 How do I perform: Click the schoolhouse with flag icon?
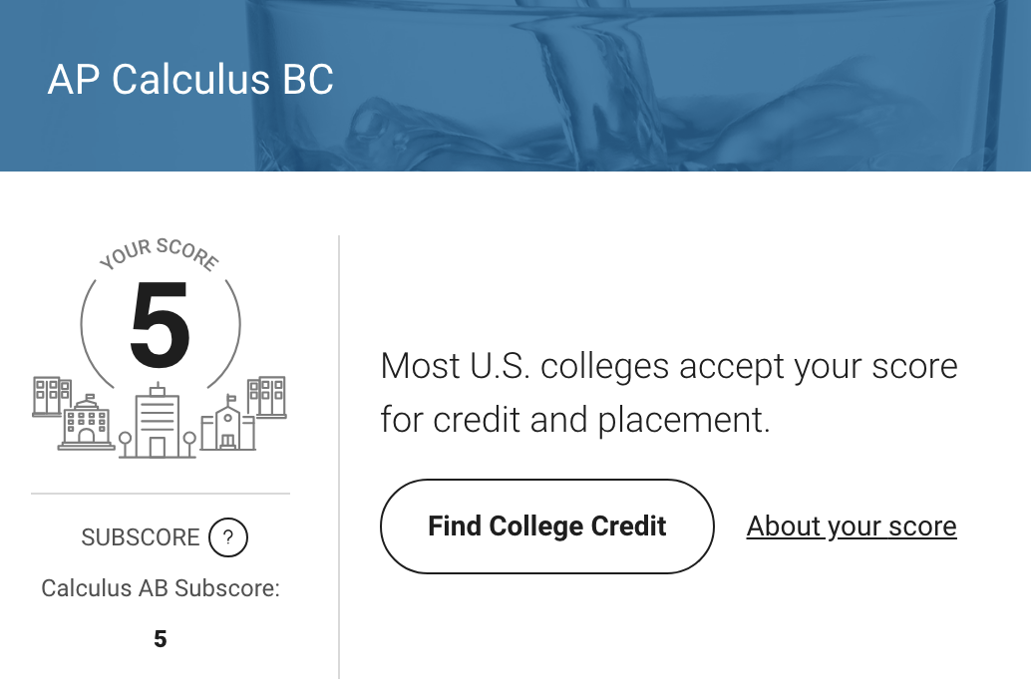click(x=228, y=427)
